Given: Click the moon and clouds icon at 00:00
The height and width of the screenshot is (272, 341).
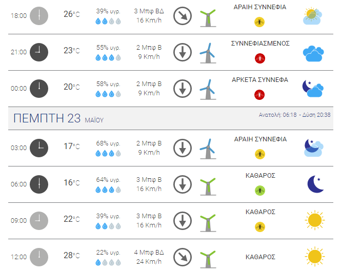Looking at the screenshot, I should (x=313, y=89).
